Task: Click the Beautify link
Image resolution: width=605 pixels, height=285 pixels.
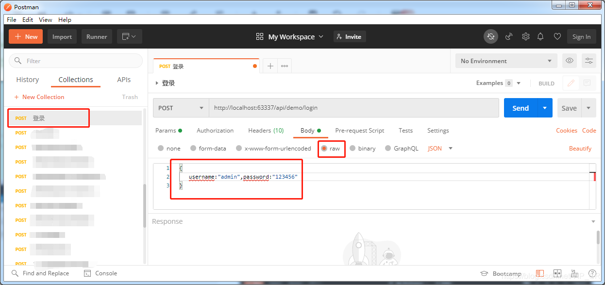Action: click(x=580, y=149)
